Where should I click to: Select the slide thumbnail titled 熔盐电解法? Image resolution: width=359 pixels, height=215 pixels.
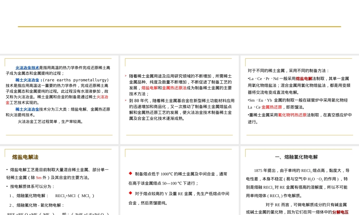tap(59, 181)
